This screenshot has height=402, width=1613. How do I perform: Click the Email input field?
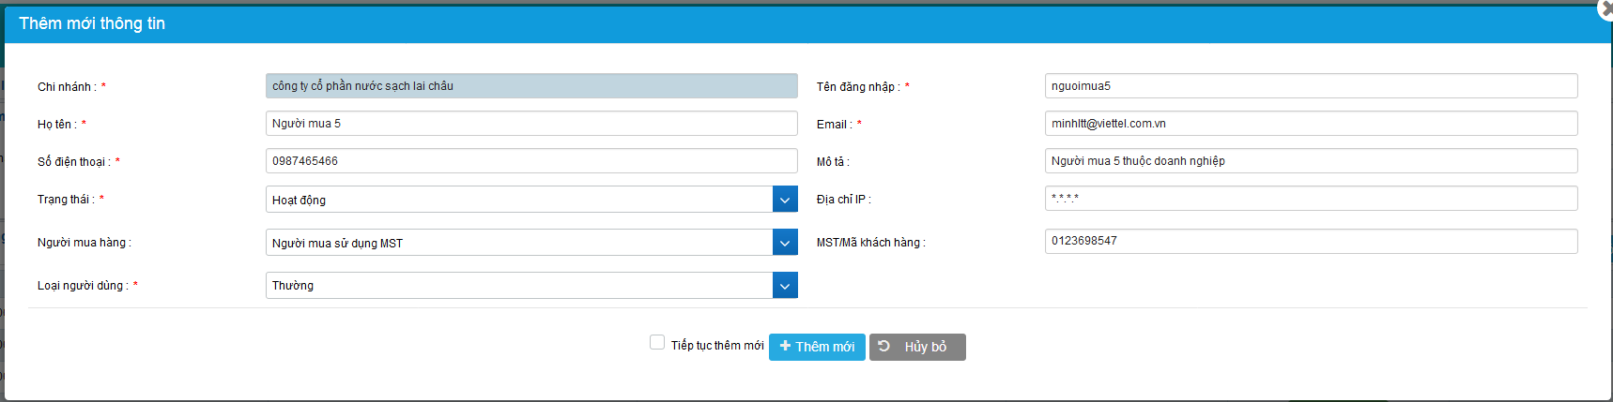pyautogui.click(x=1311, y=124)
